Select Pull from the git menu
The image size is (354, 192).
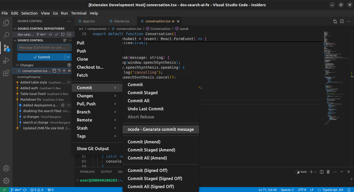[x=97, y=43]
